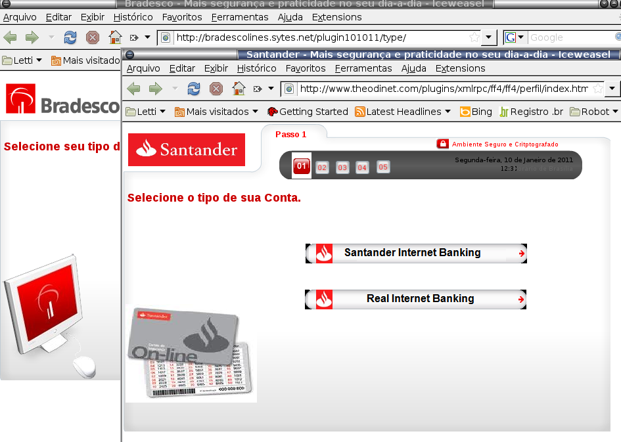
Task: Select step 01 indicator
Action: pyautogui.click(x=302, y=166)
